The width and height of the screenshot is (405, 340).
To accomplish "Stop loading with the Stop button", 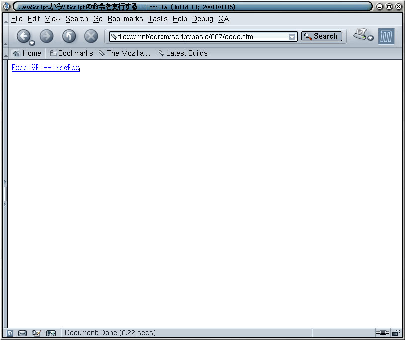I will tap(91, 36).
